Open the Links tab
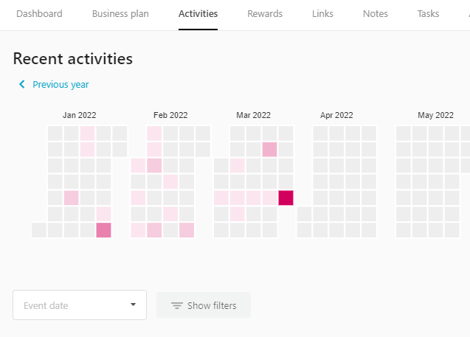Viewport: 470px width, 337px height. [x=322, y=14]
